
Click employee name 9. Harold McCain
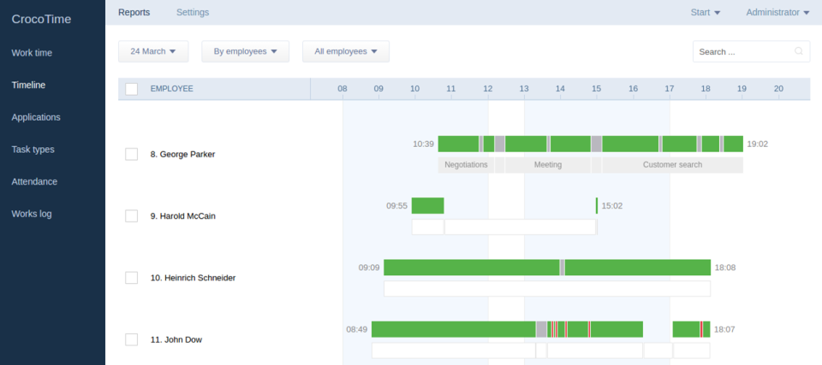(x=183, y=216)
